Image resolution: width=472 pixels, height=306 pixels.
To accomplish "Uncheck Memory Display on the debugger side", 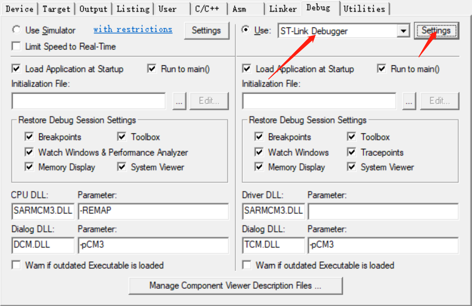I will click(259, 167).
